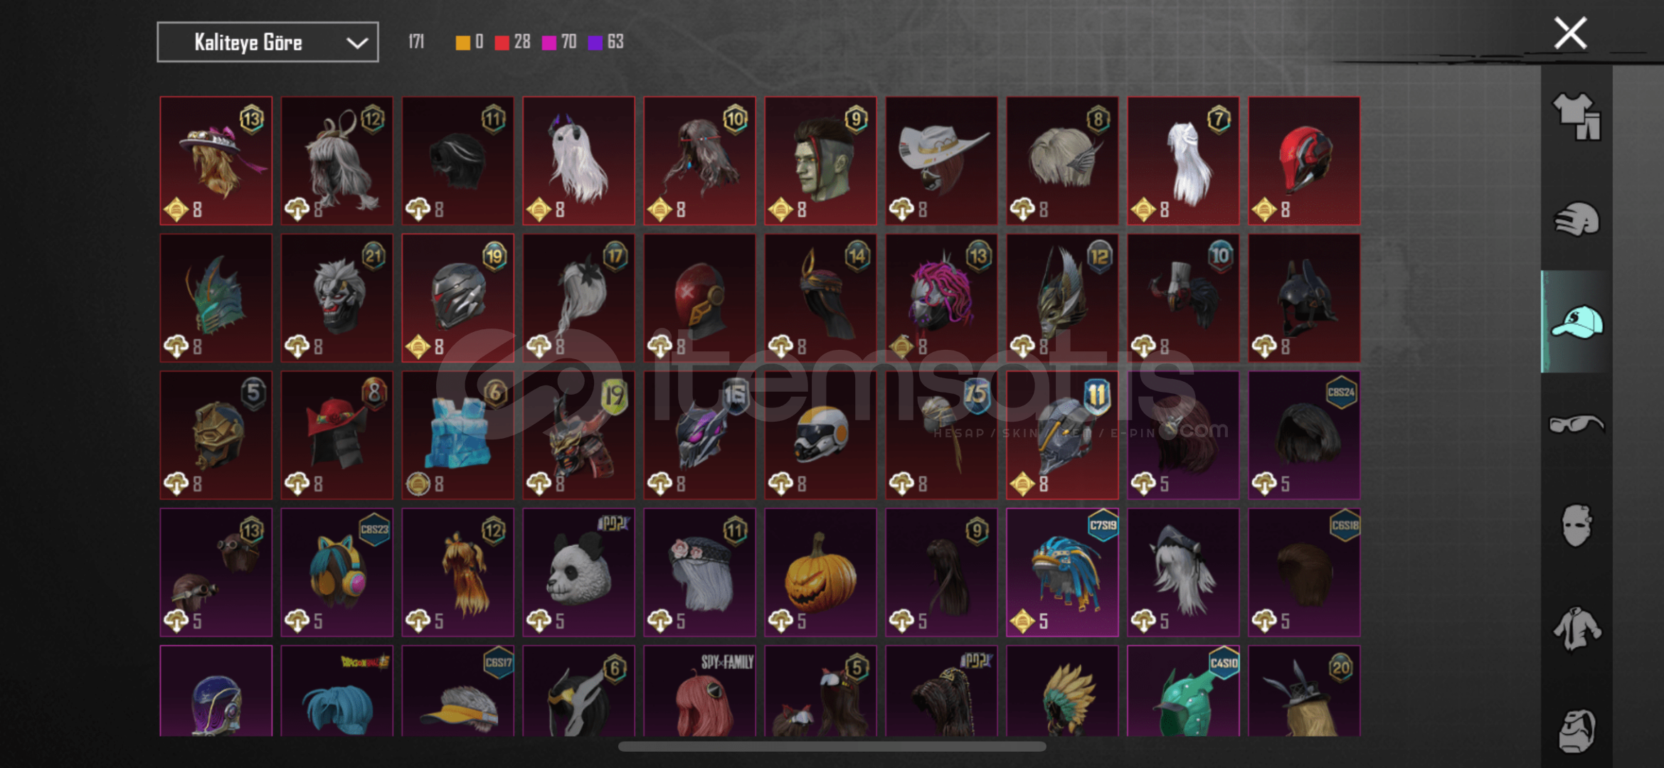Close the inventory with the X icon
Viewport: 1664px width, 768px height.
point(1570,33)
